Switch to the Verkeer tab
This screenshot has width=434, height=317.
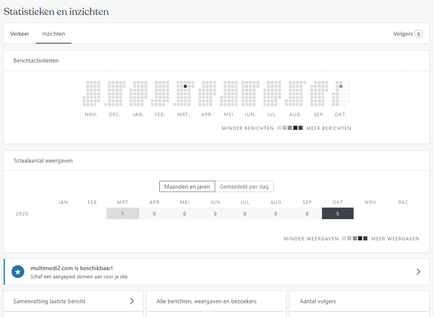(19, 34)
